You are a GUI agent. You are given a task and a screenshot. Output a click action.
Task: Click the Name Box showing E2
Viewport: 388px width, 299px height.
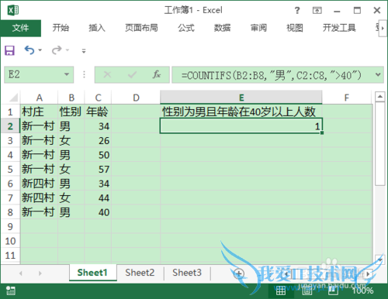[x=39, y=74]
